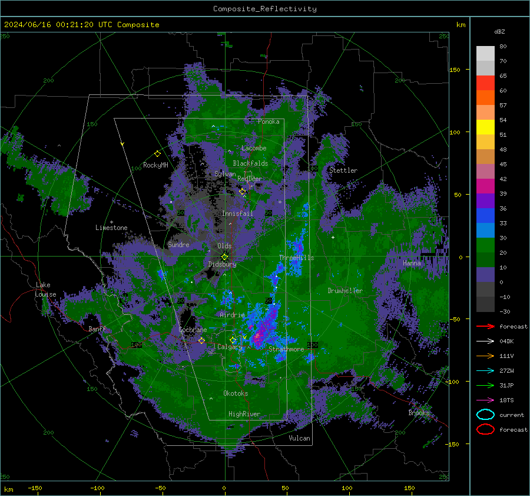The height and width of the screenshot is (496, 530).
Task: Click the Vulcan label on map
Action: [299, 438]
